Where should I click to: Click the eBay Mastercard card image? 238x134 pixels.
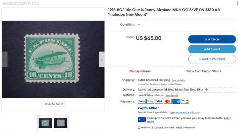pyautogui.click(x=142, y=120)
